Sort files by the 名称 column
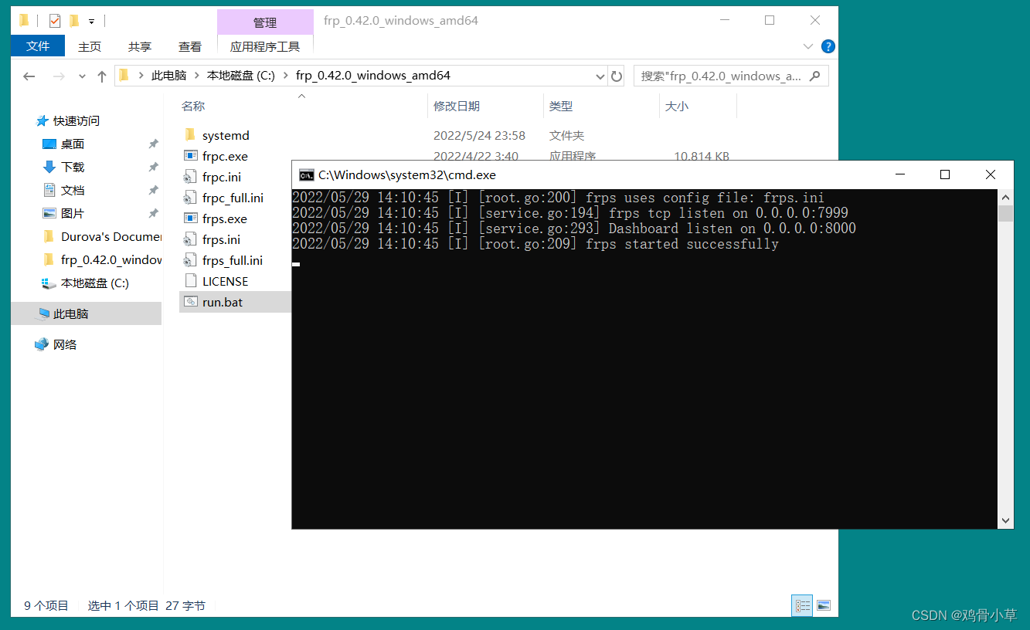The image size is (1030, 630). 193,107
